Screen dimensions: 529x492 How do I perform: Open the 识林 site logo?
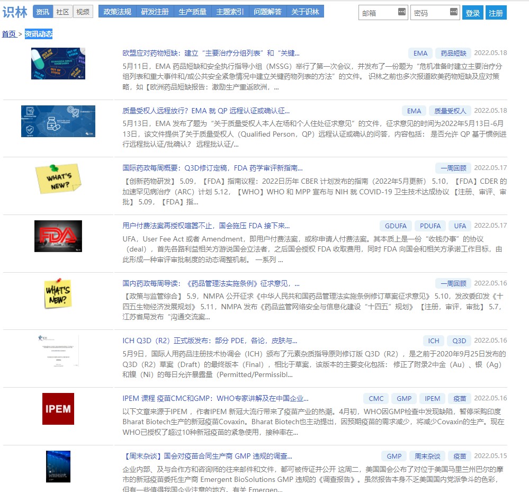tap(15, 12)
